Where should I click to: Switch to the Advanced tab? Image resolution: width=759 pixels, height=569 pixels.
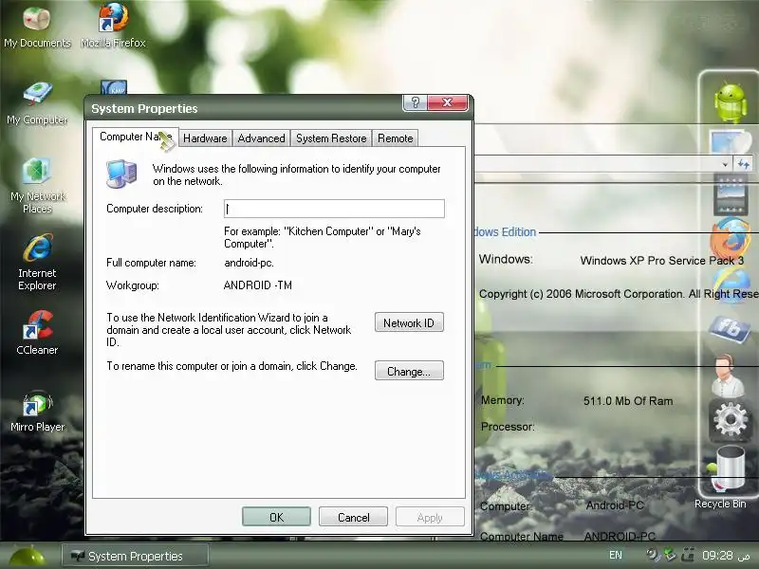[262, 138]
